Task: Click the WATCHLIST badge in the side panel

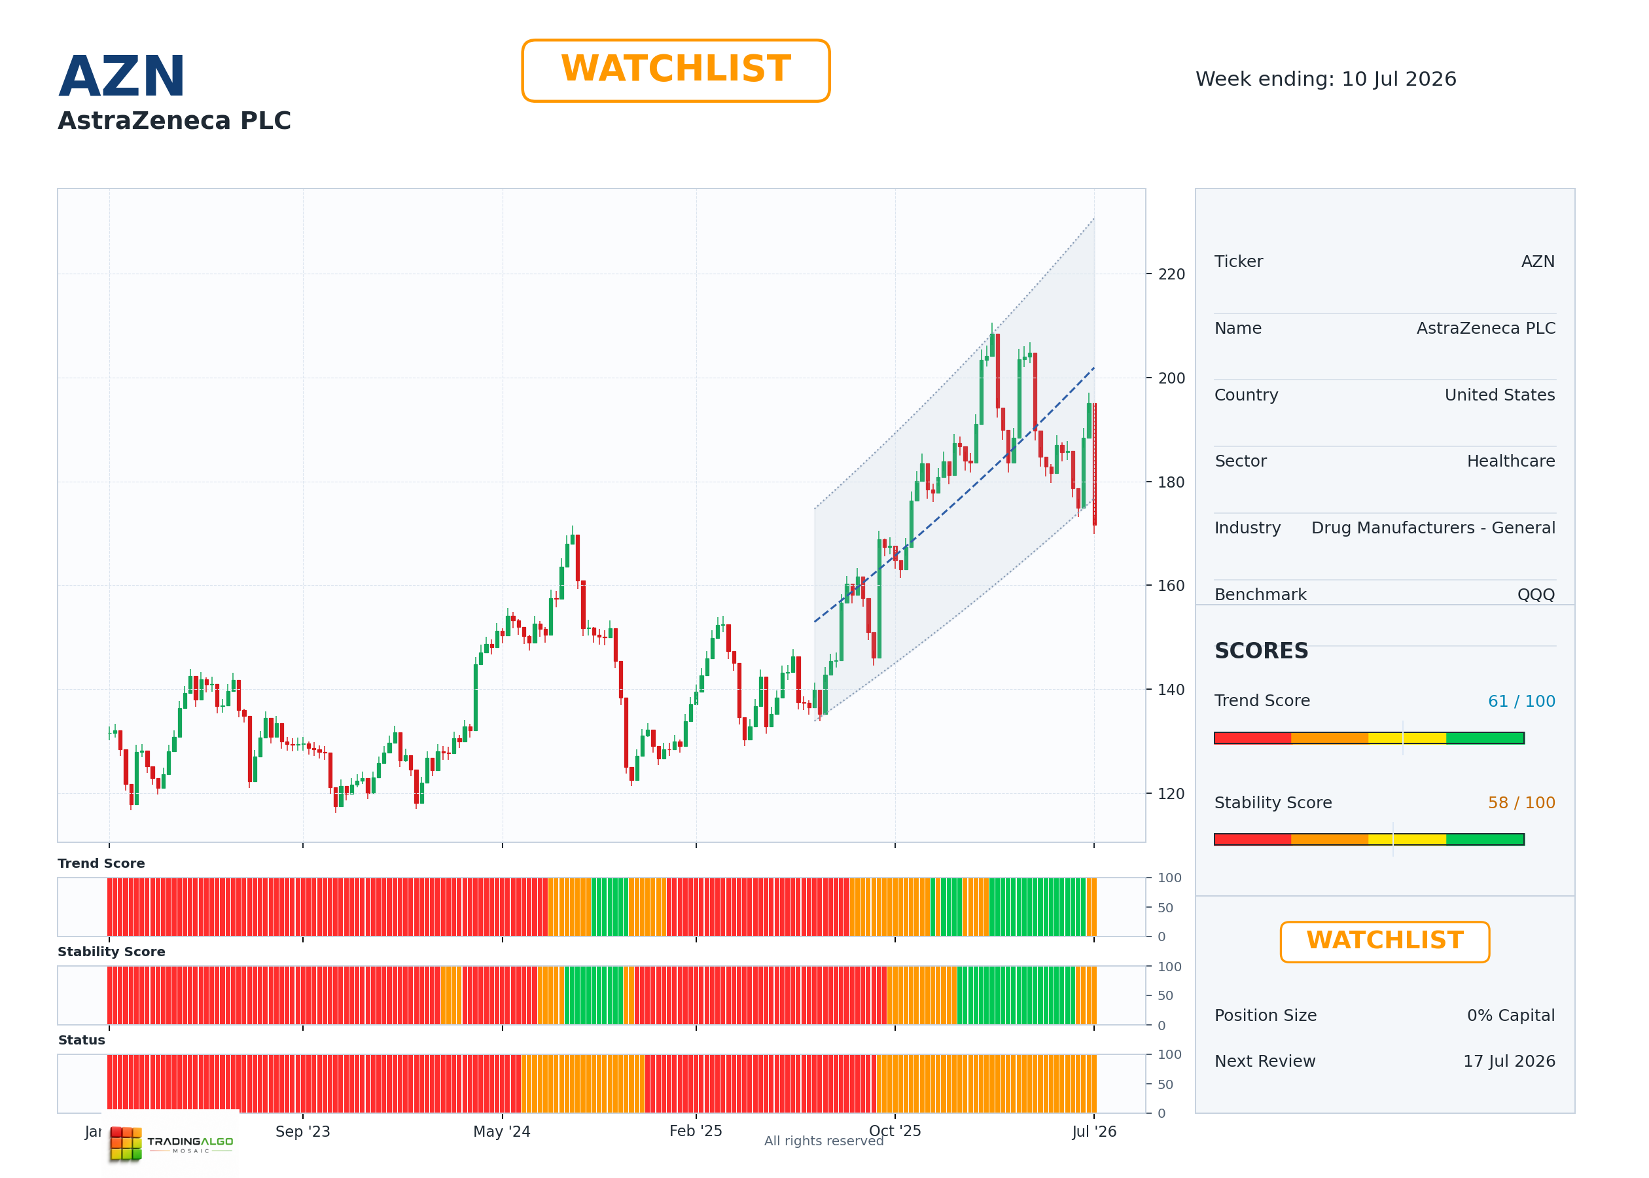Action: click(x=1385, y=942)
